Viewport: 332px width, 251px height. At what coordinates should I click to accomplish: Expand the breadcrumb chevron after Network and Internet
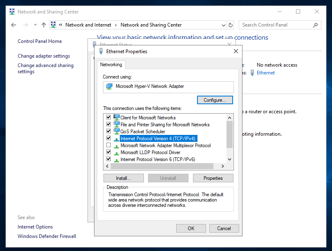[x=116, y=25]
